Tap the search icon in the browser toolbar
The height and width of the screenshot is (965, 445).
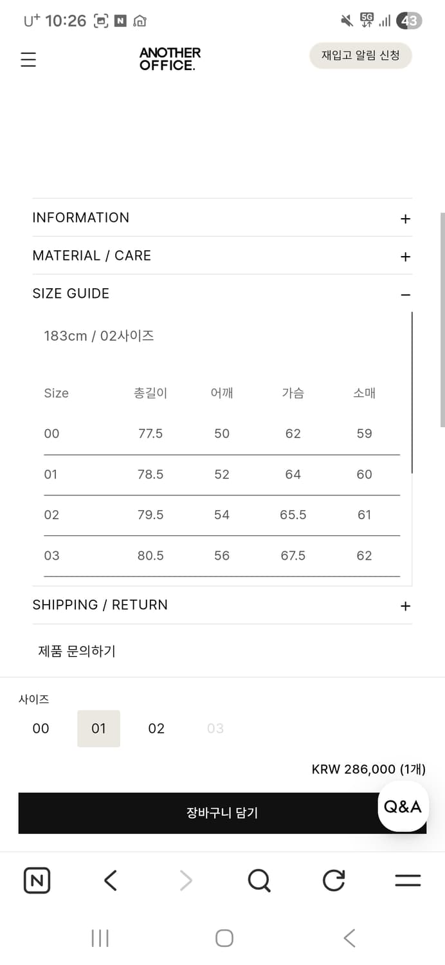259,880
